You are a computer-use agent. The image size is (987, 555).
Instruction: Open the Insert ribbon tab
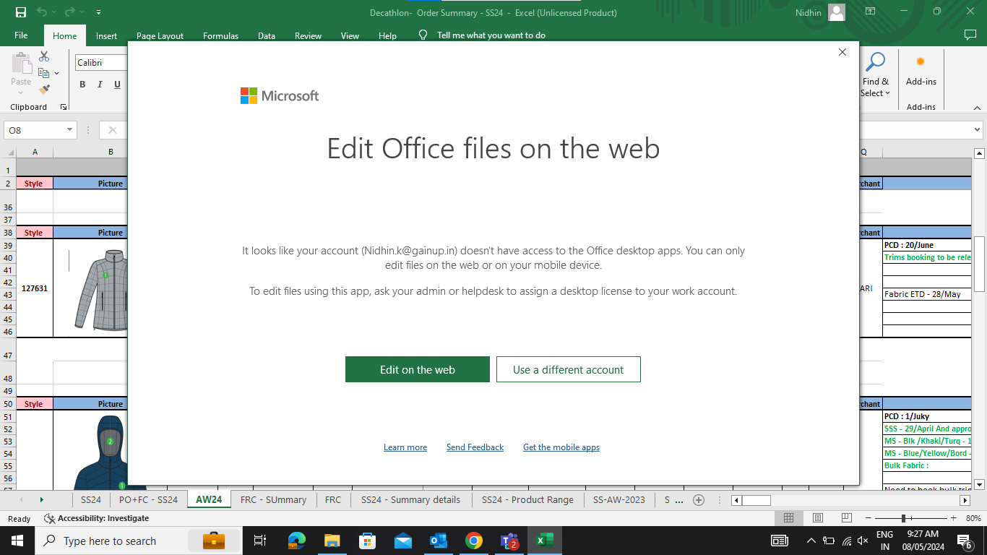(x=106, y=36)
